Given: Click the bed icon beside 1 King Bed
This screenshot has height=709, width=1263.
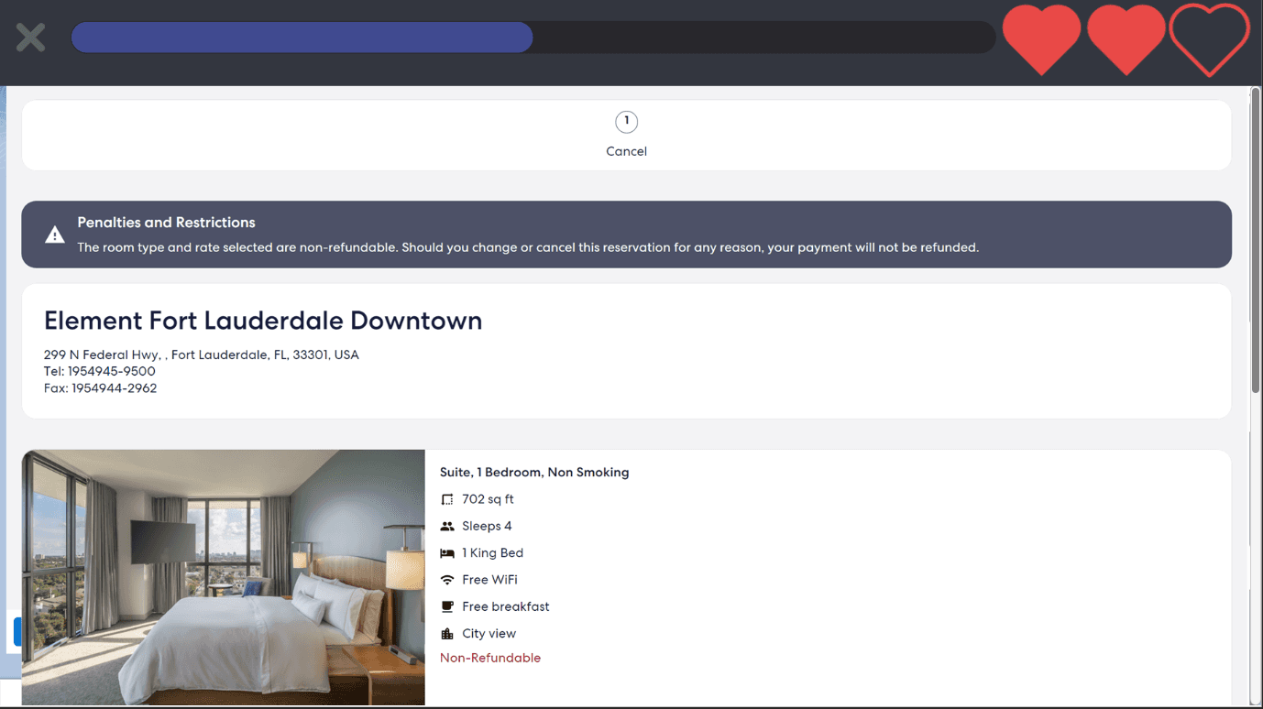Looking at the screenshot, I should point(447,553).
